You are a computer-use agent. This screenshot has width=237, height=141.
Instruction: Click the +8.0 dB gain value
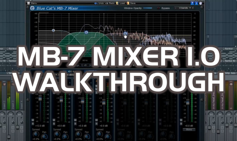tap(61, 126)
